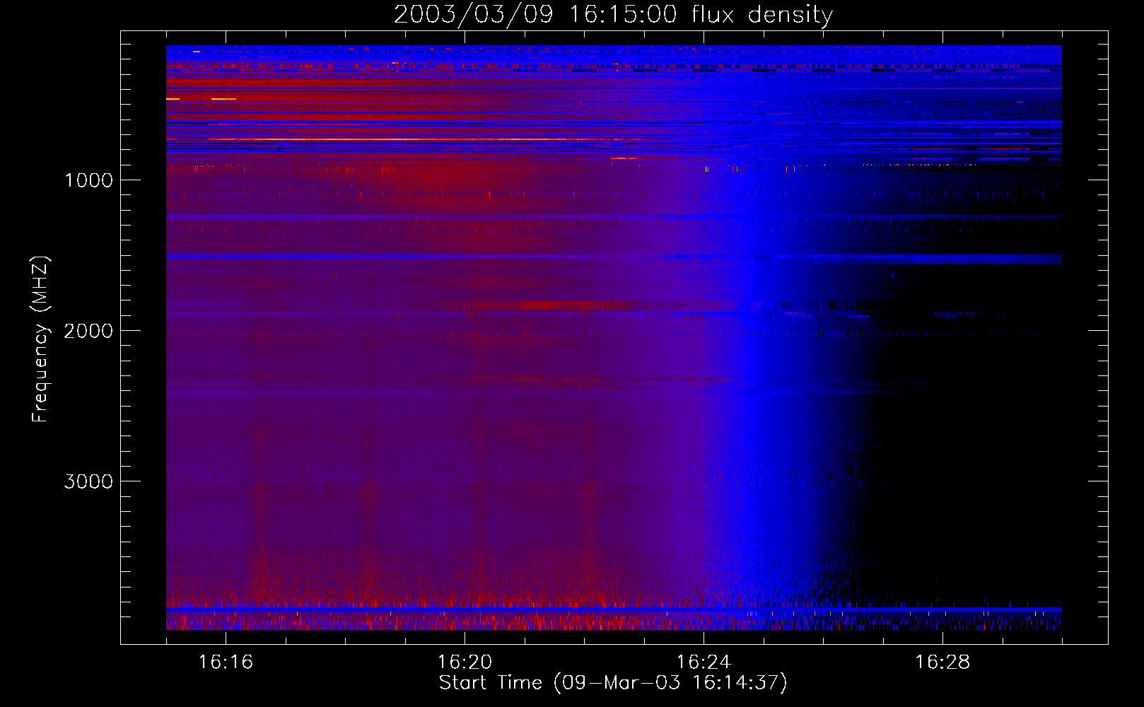Click the 2000 frequency tick label
Viewport: 1144px width, 707px height.
coord(88,331)
